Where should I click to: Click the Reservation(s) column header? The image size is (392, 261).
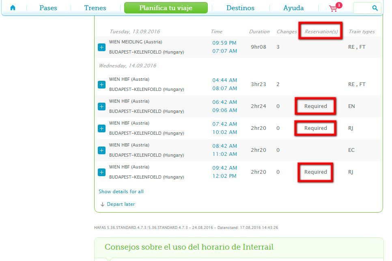(321, 32)
